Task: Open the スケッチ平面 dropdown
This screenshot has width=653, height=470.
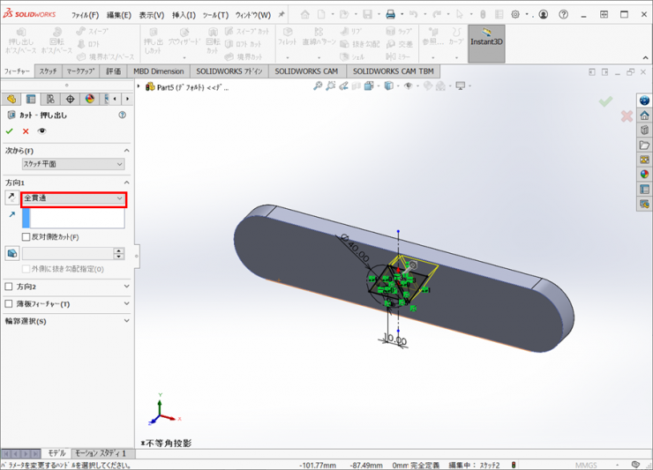Action: pos(73,164)
